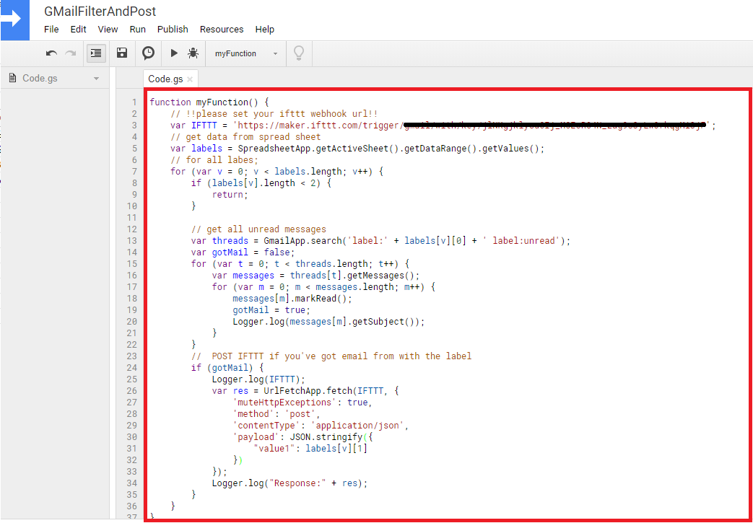Click the Undo icon
This screenshot has height=523, width=753.
pyautogui.click(x=50, y=53)
